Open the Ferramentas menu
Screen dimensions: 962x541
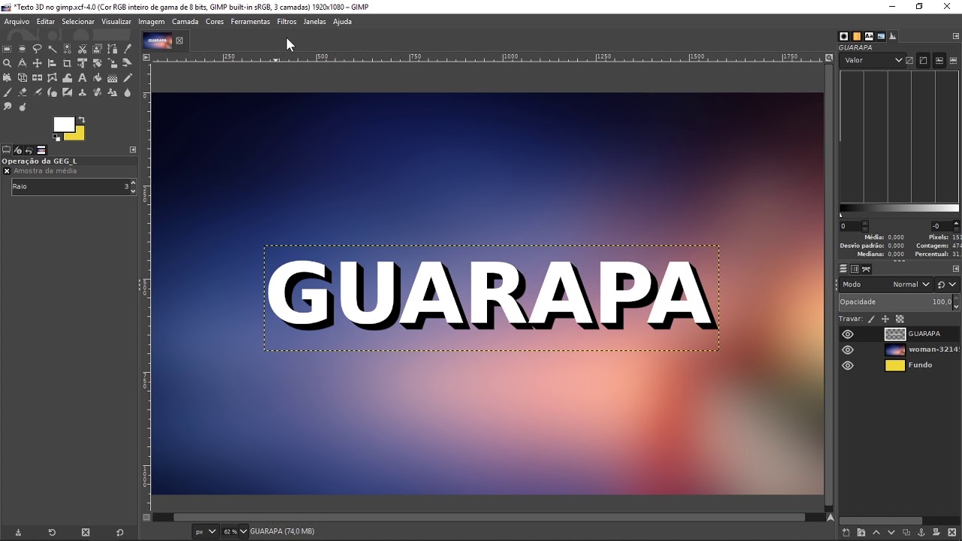pos(250,22)
